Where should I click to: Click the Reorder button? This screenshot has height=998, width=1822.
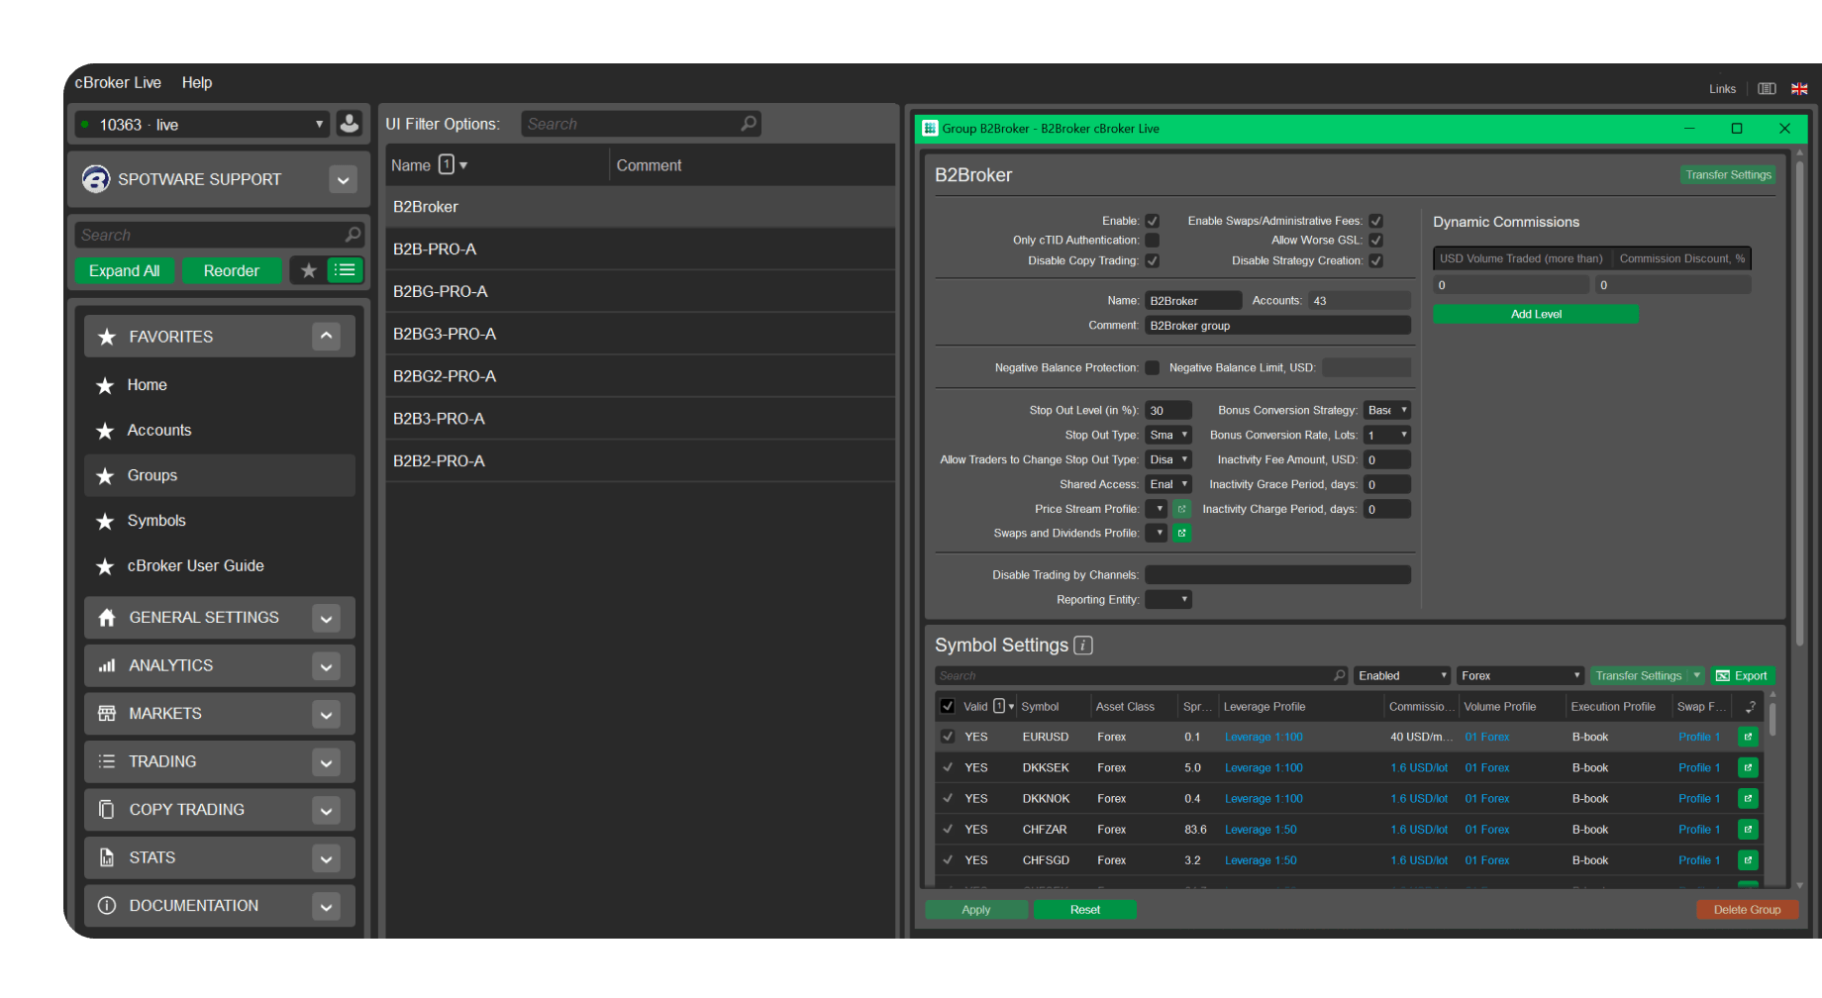point(232,270)
